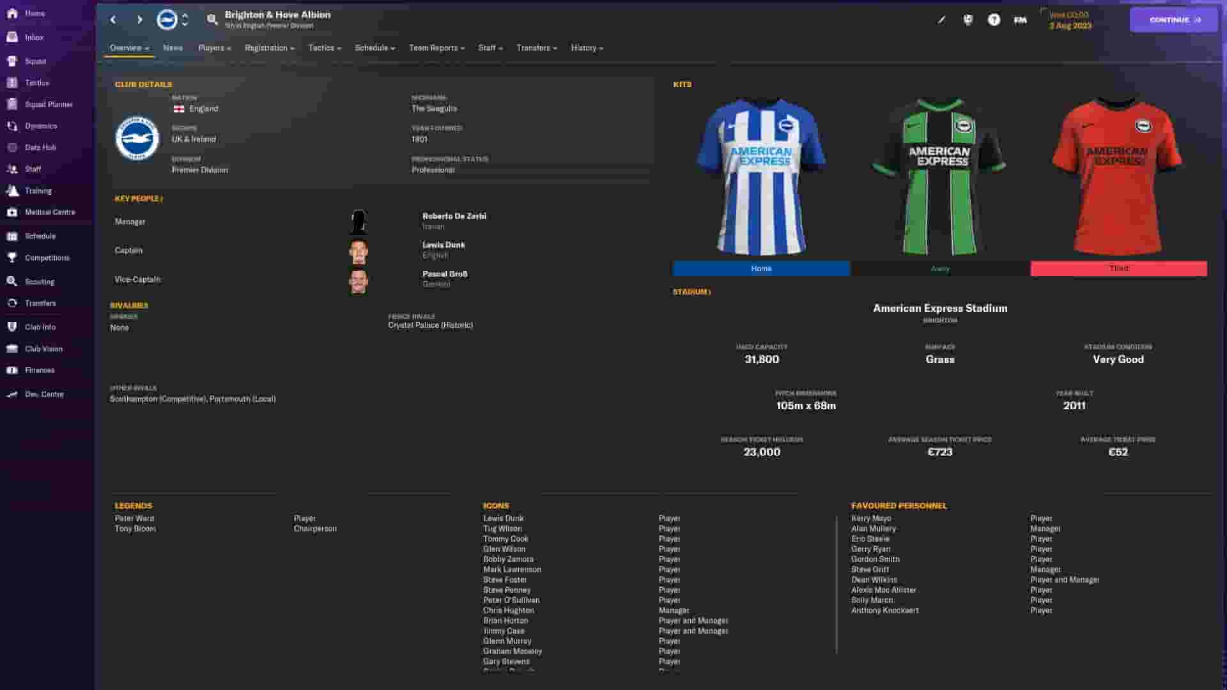Viewport: 1227px width, 690px height.
Task: Expand the Players tab dropdown
Action: pyautogui.click(x=214, y=47)
